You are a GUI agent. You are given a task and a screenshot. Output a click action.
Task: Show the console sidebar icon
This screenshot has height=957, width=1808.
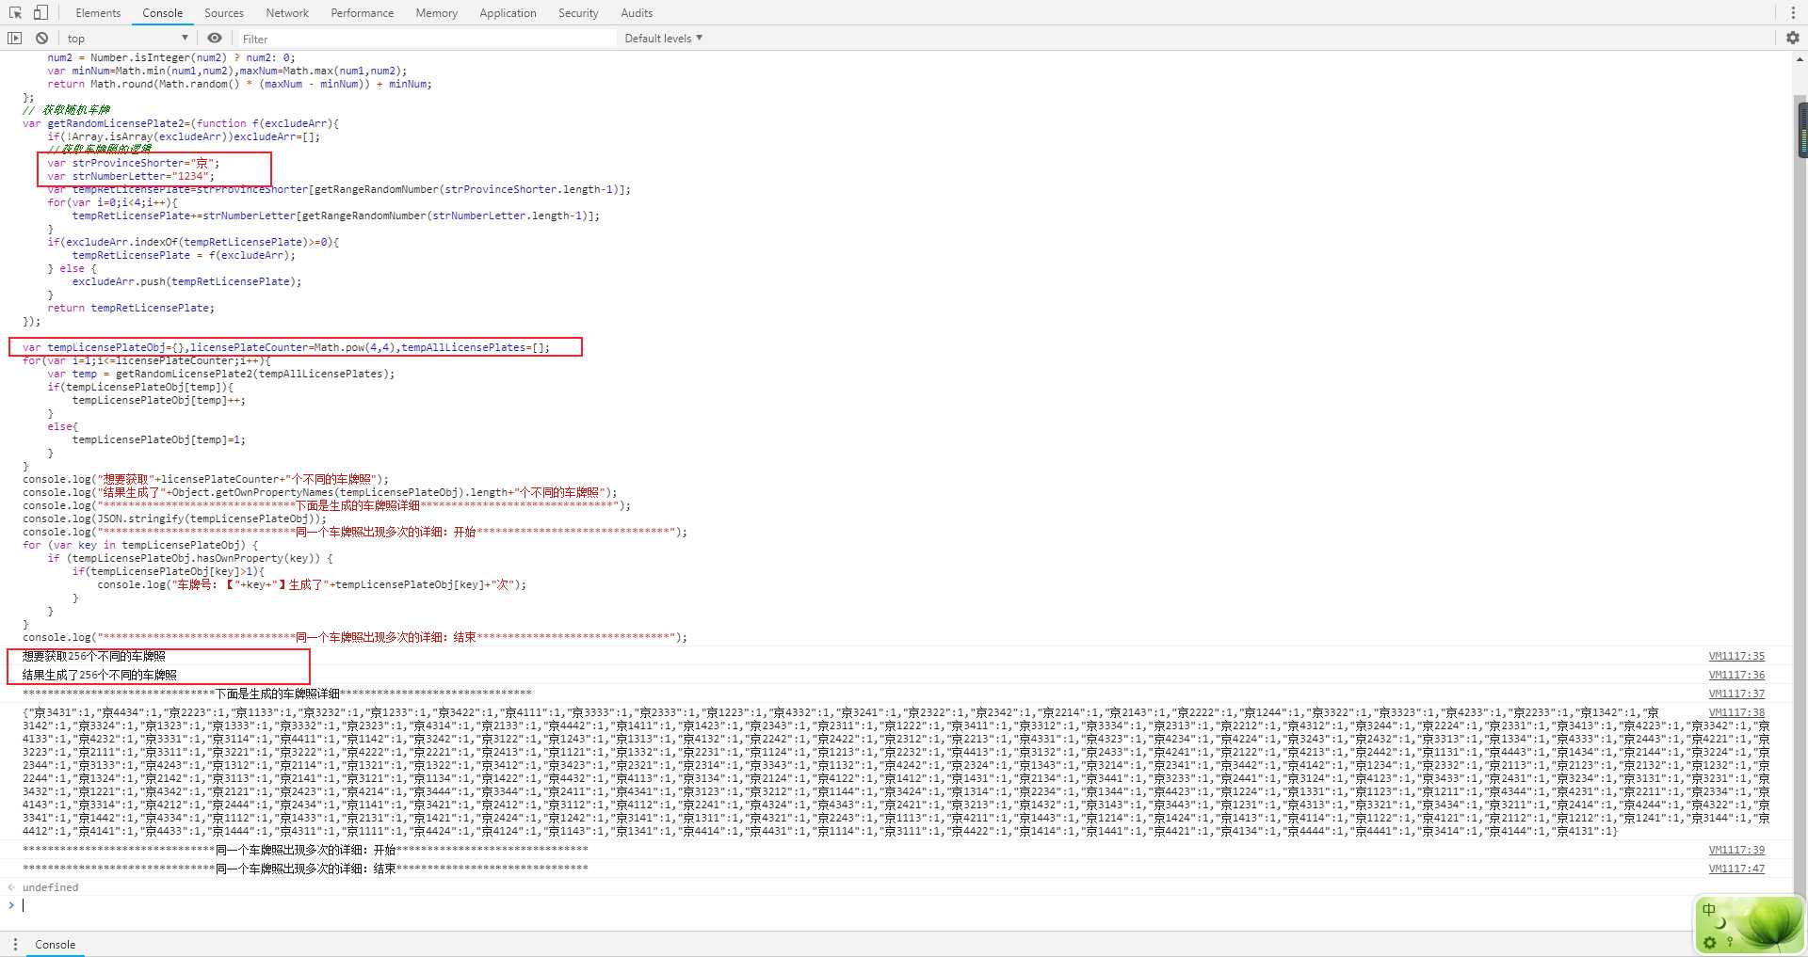tap(14, 39)
